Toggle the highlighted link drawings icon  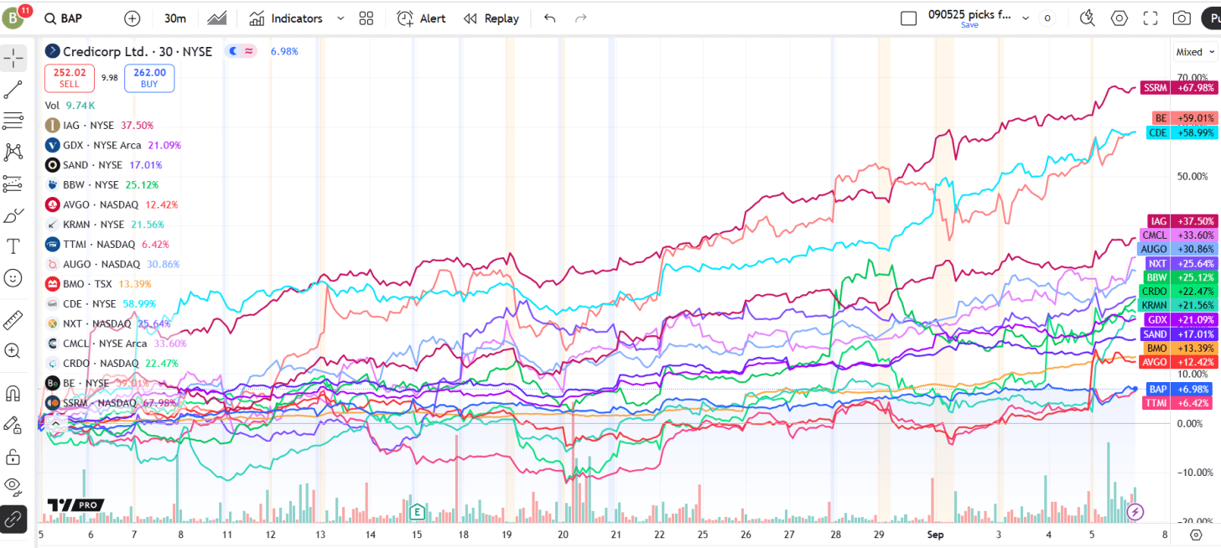point(13,519)
